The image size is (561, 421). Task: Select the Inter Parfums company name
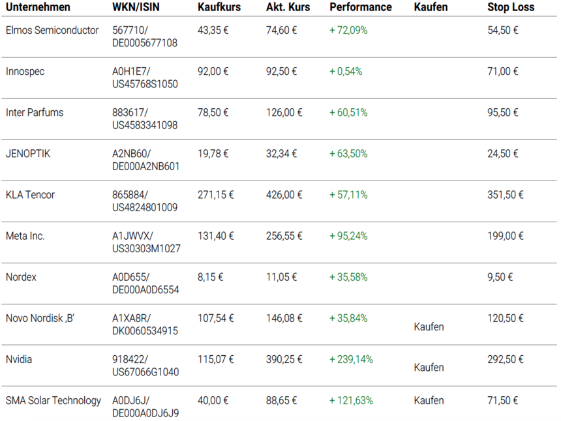pyautogui.click(x=34, y=112)
